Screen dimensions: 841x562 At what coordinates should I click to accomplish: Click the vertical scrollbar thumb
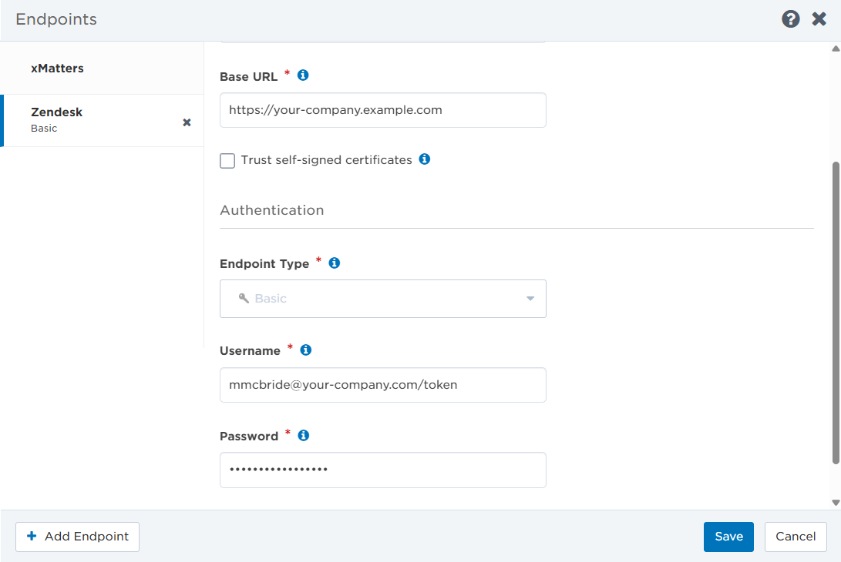click(x=836, y=312)
